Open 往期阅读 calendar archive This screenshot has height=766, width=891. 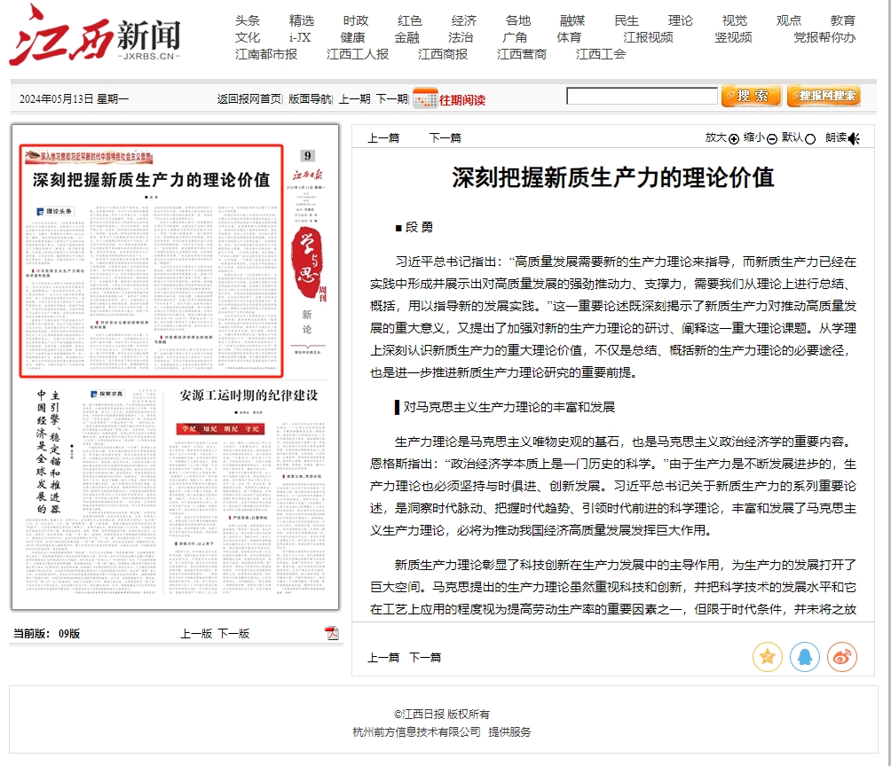[x=450, y=98]
